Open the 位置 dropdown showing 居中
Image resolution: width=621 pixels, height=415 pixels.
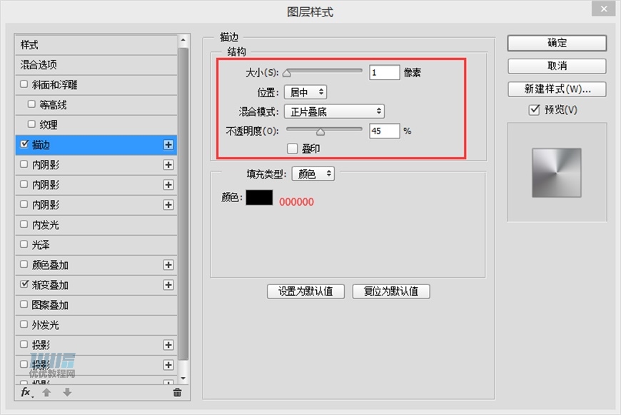[305, 91]
